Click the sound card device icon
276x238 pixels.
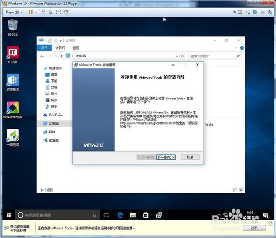(270, 12)
